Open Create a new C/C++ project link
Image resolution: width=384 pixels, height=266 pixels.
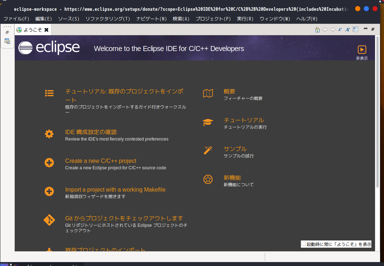pos(101,161)
